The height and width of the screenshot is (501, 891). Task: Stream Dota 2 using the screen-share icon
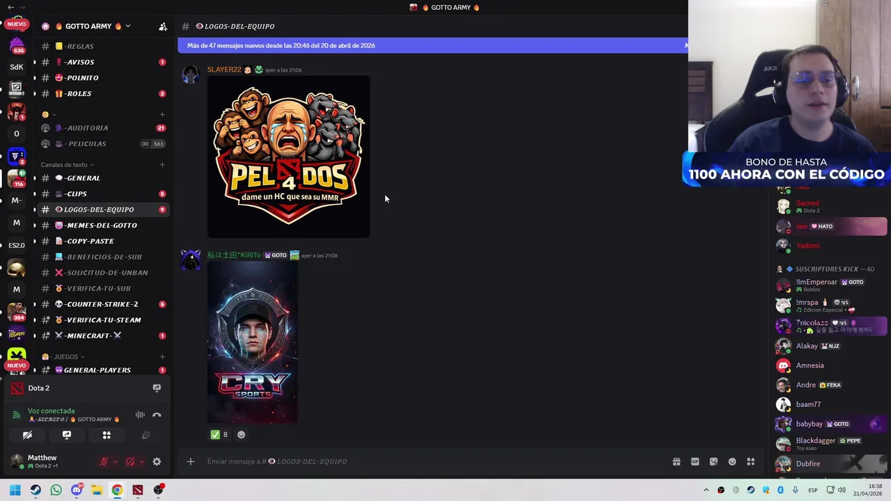click(x=157, y=388)
